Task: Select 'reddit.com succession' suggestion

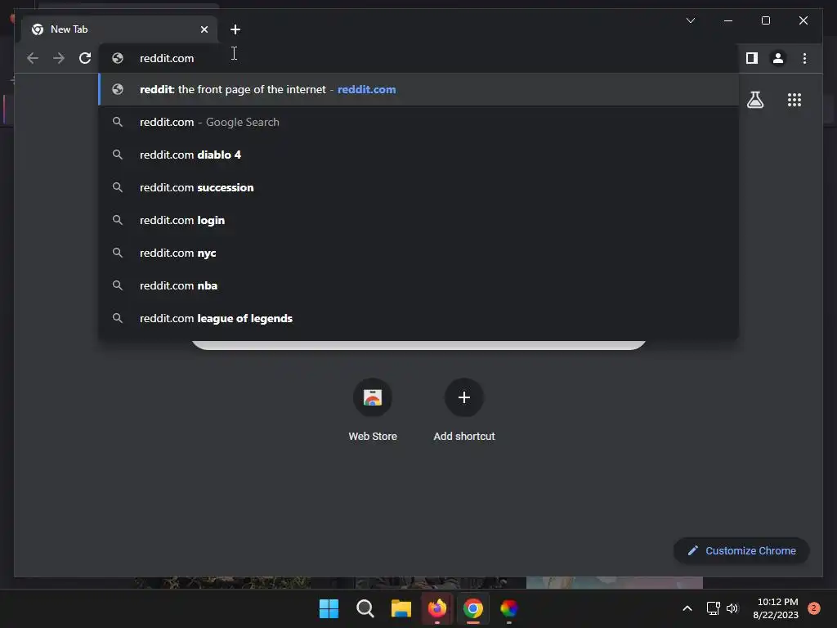Action: 418,187
